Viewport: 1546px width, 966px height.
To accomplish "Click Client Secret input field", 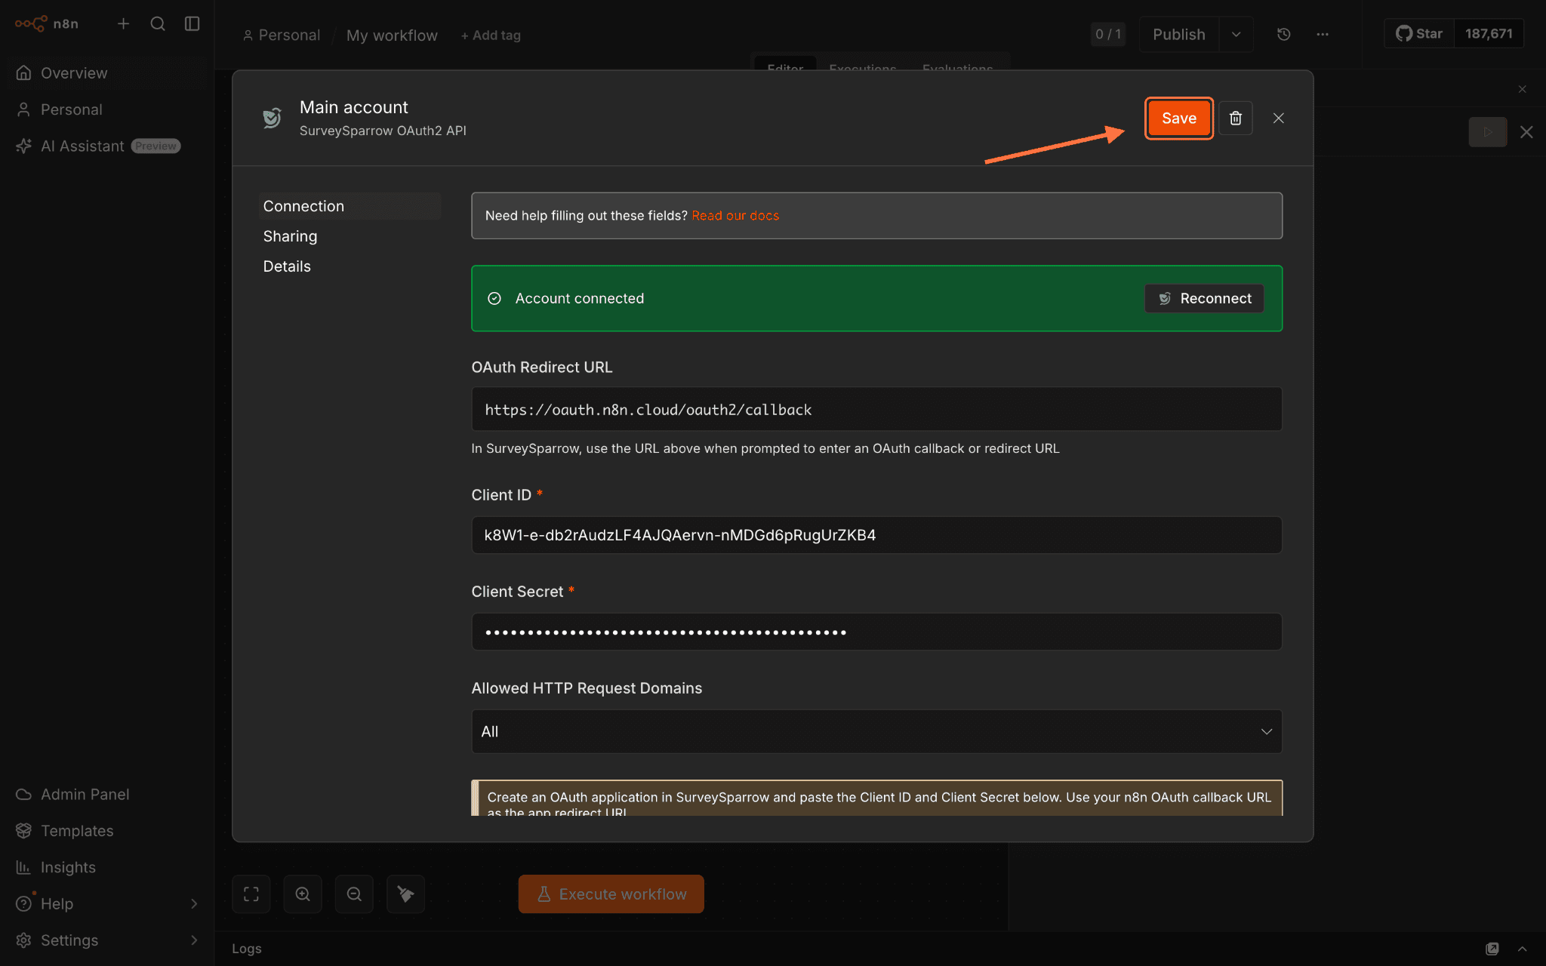I will (x=876, y=632).
